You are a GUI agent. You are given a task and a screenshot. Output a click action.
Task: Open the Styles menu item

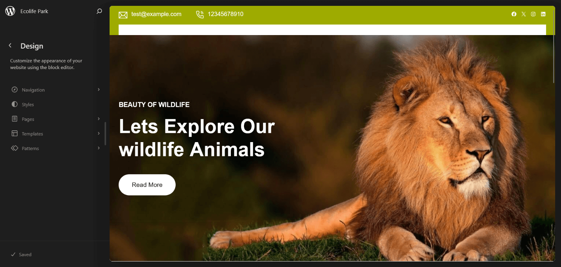tap(56, 104)
